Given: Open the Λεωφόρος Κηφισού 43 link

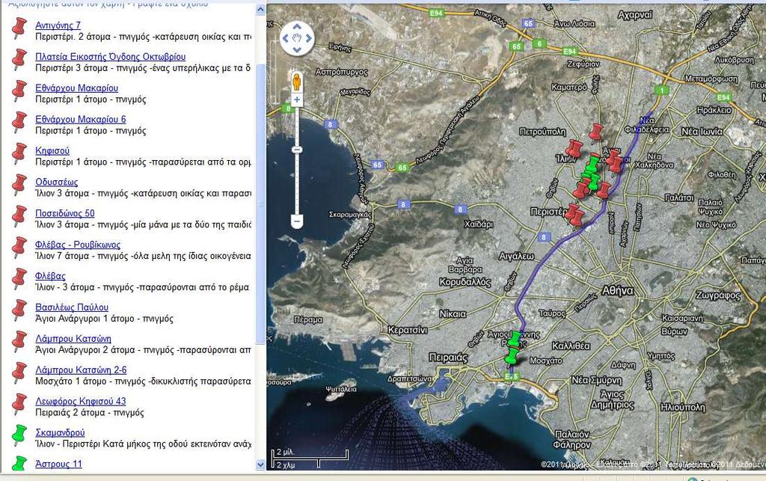Looking at the screenshot, I should pos(81,401).
